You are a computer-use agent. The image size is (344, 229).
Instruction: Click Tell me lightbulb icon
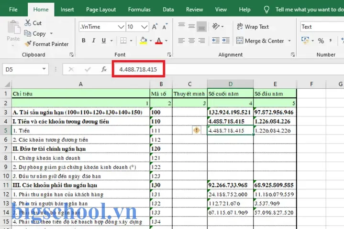point(266,10)
